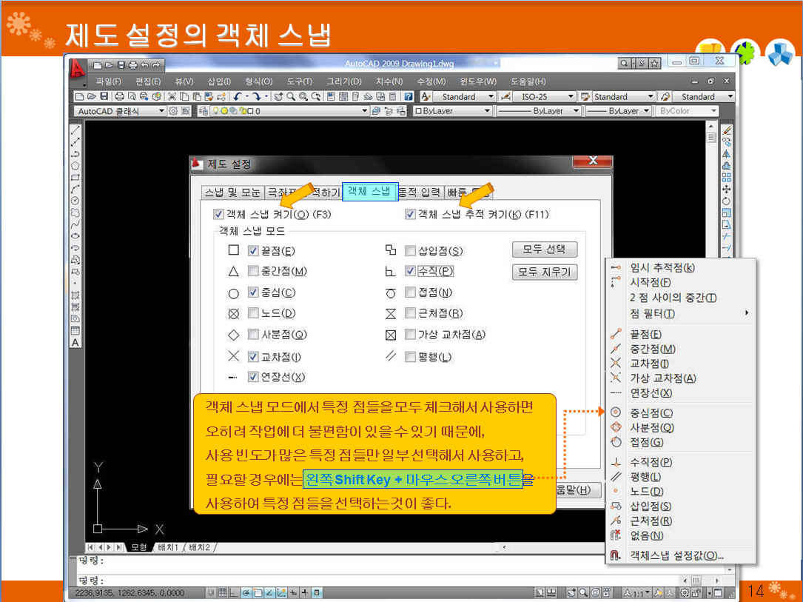Uncheck the 객체 스냅 켜기 (F3) checkbox
This screenshot has width=803, height=602.
pyautogui.click(x=218, y=214)
